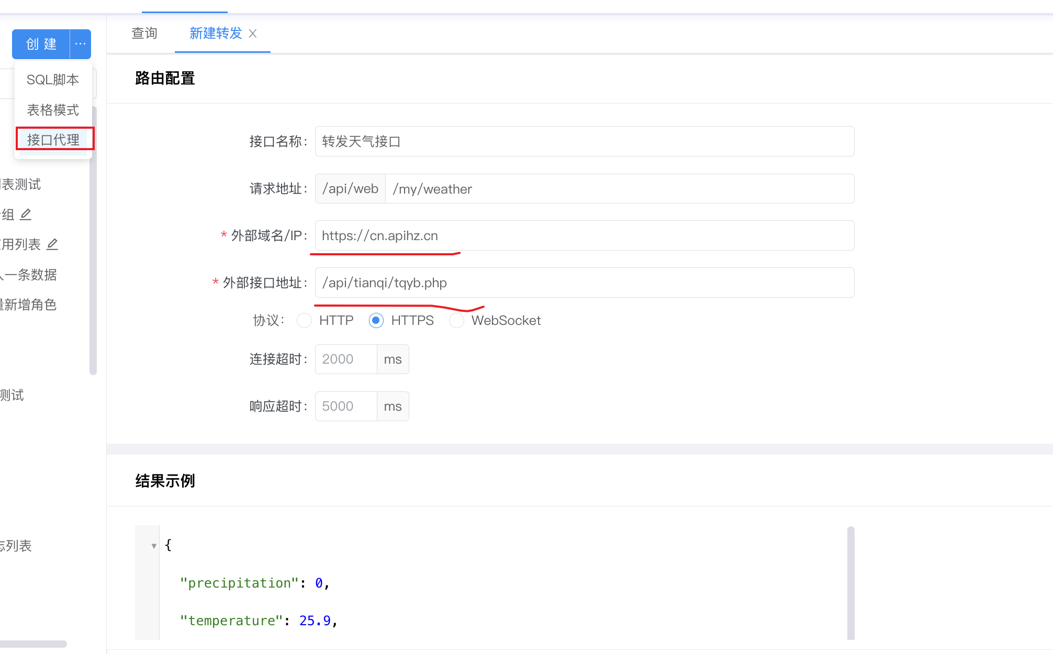The width and height of the screenshot is (1053, 654).
Task: Edit the 响应超时 value field
Action: pos(345,406)
